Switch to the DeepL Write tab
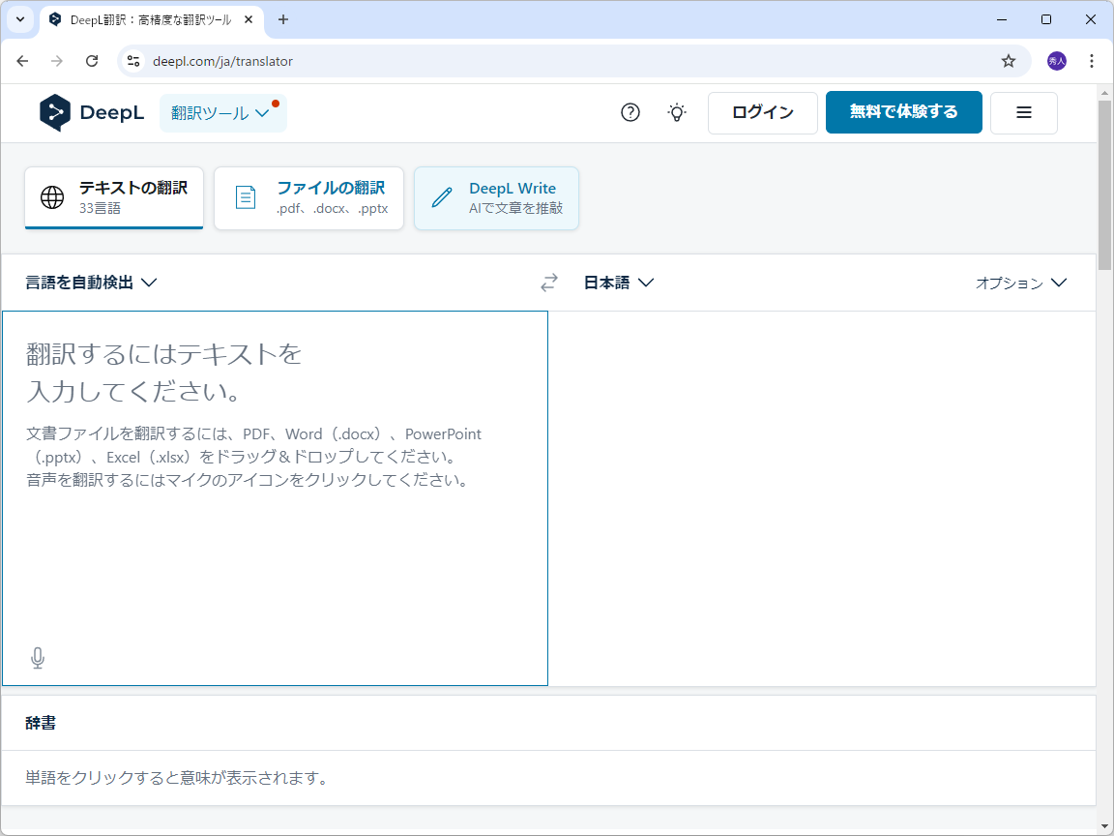1114x836 pixels. click(496, 197)
